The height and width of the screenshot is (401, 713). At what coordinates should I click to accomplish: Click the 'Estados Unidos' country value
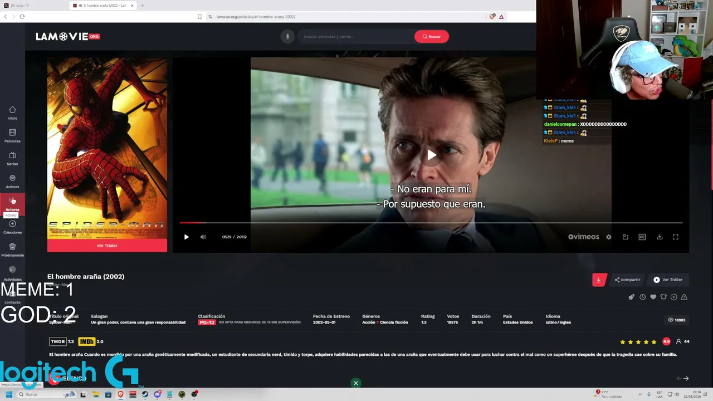click(518, 322)
